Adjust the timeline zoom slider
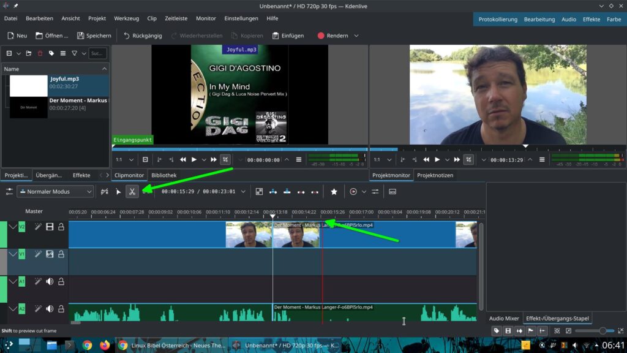 point(594,331)
